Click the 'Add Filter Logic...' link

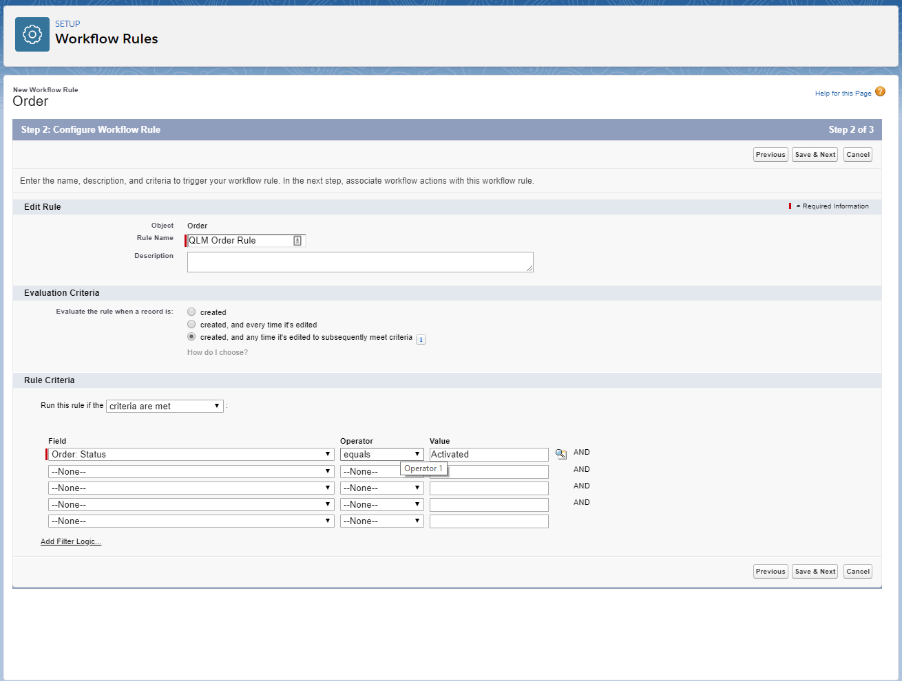[x=71, y=542]
